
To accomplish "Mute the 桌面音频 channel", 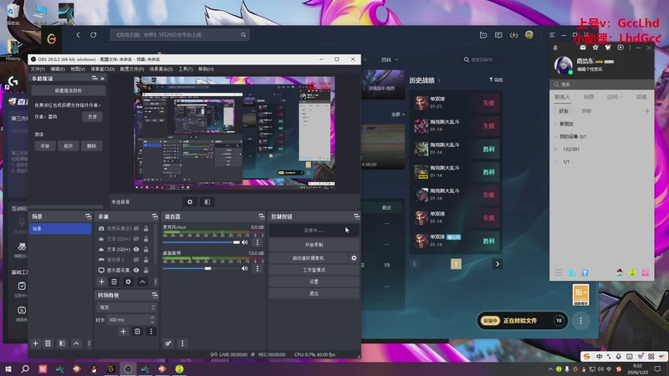I will click(x=244, y=268).
